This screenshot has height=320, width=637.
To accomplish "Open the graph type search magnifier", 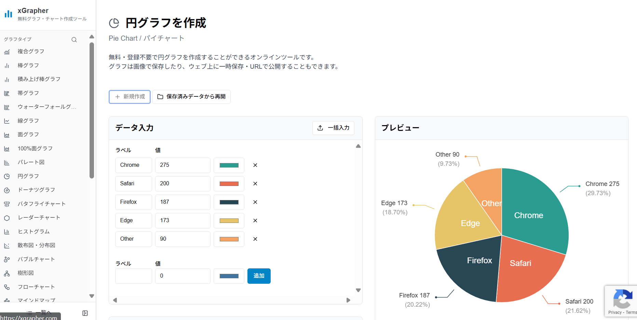I will click(74, 39).
